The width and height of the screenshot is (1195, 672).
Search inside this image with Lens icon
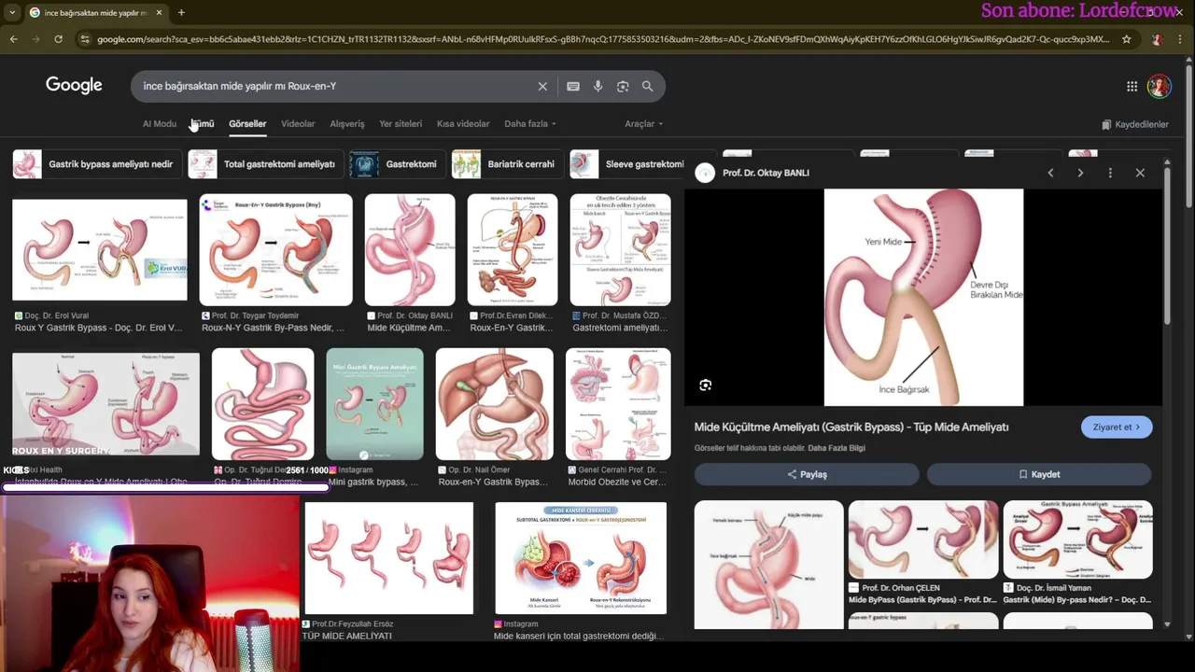(706, 385)
